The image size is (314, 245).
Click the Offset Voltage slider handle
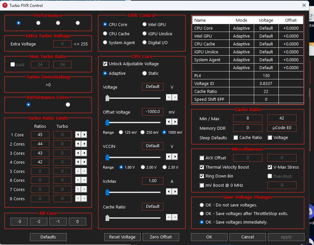click(x=107, y=122)
